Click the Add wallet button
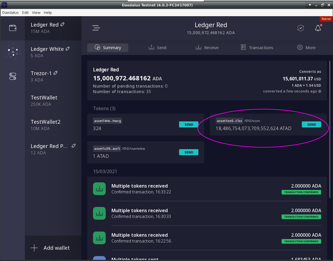 (x=53, y=248)
